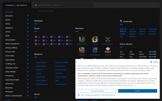The width and height of the screenshot is (162, 101).
Task: Switch language to Русский
Action: pos(152,34)
